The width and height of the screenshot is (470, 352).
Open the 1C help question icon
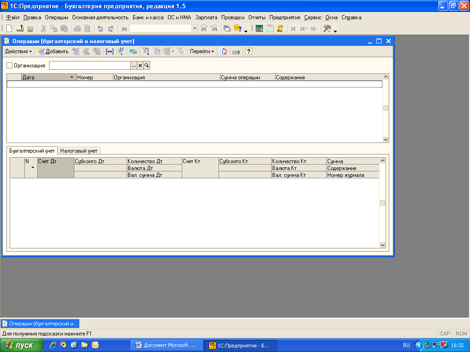click(238, 29)
